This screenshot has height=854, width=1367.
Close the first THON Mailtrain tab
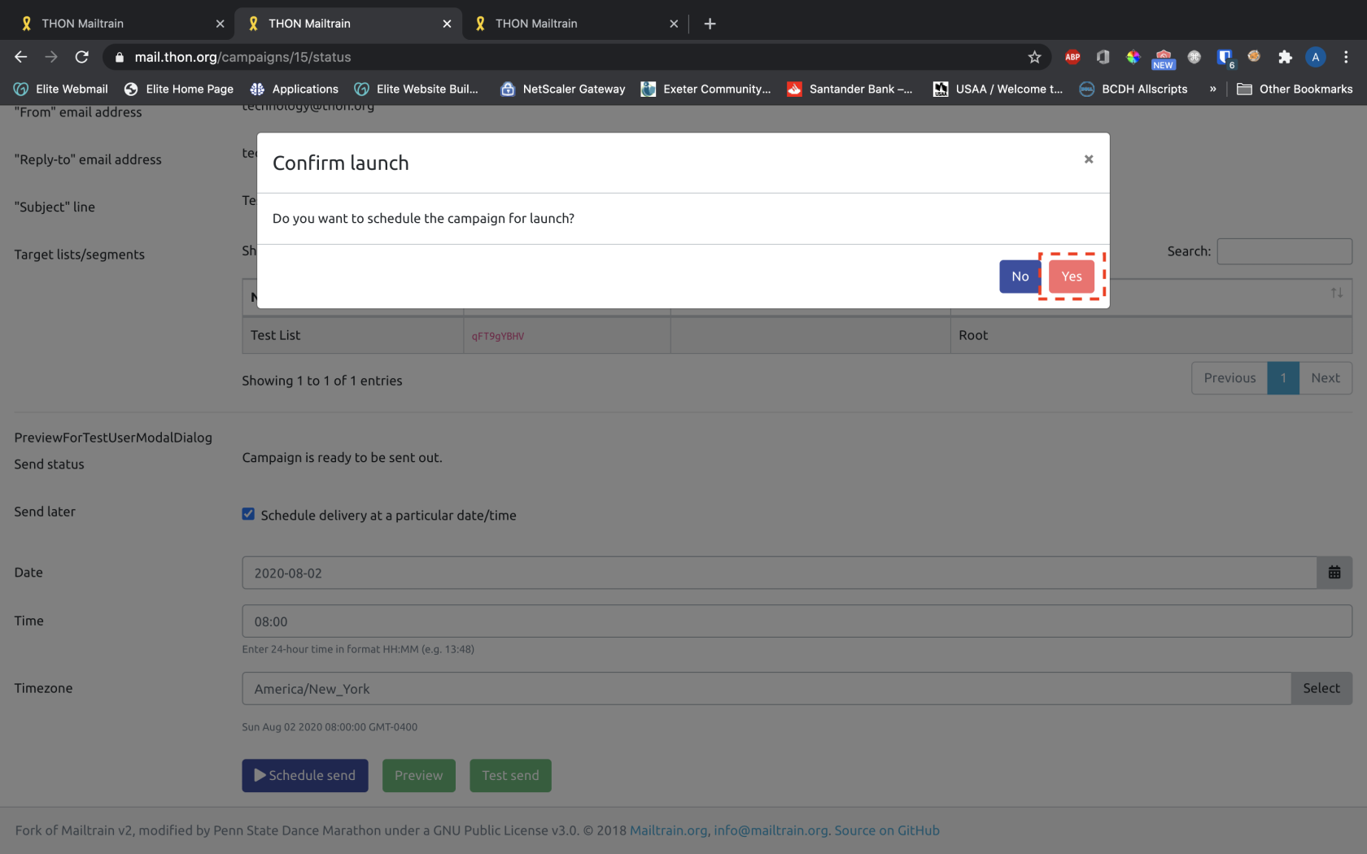coord(220,24)
